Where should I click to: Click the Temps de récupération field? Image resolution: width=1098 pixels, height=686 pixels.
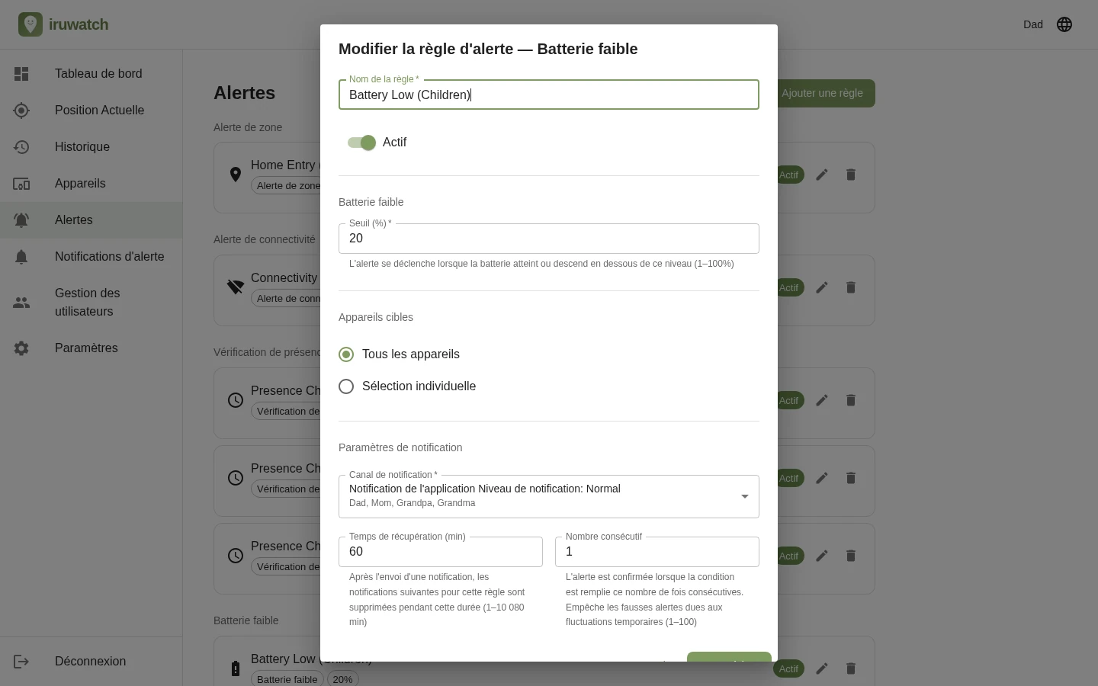[441, 552]
